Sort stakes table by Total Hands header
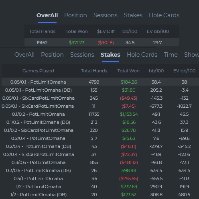199x199 pixels. [x=94, y=71]
